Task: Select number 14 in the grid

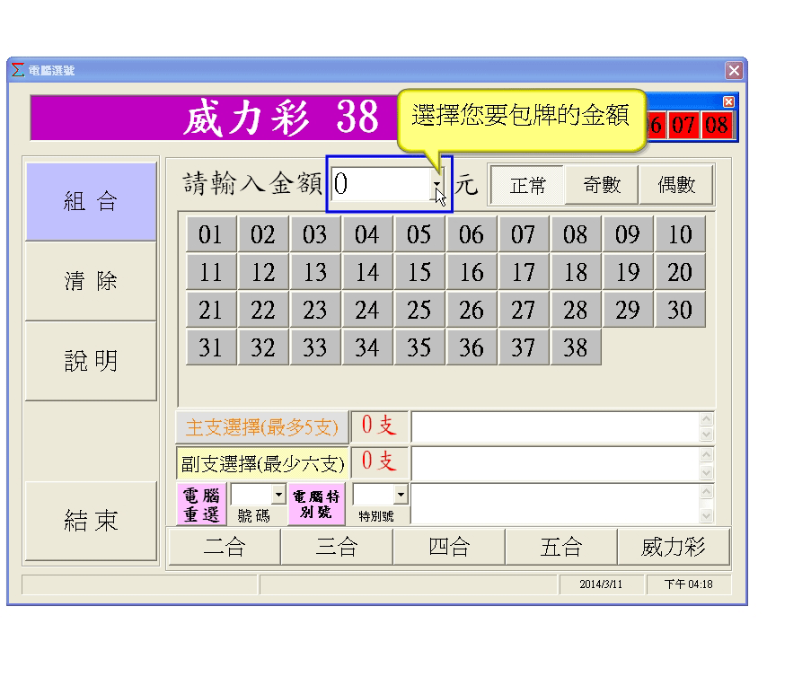Action: pyautogui.click(x=367, y=272)
